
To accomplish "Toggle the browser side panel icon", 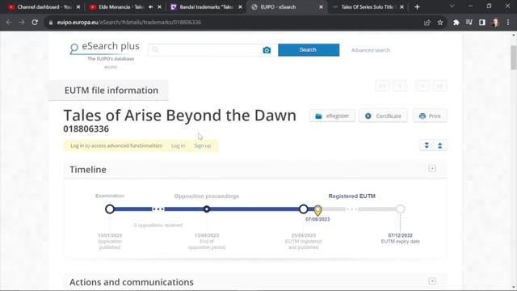I will click(x=482, y=23).
